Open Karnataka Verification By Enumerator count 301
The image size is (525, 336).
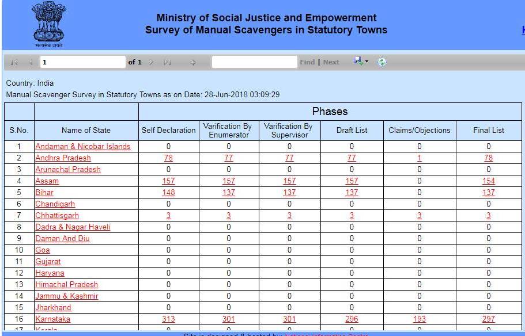229,319
